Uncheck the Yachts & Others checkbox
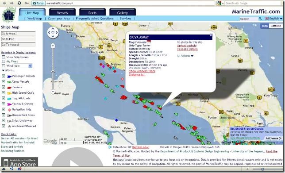Image resolution: width=285 pixels, height=173 pixels. pyautogui.click(x=4, y=104)
